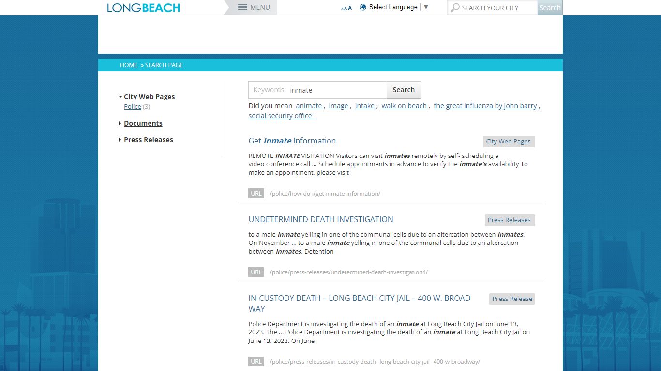661x371 pixels.
Task: Select the Police filter link
Action: pos(133,106)
